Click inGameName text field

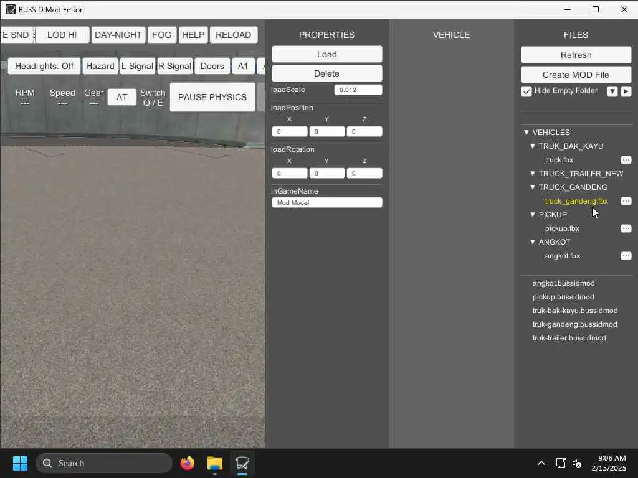tap(326, 202)
